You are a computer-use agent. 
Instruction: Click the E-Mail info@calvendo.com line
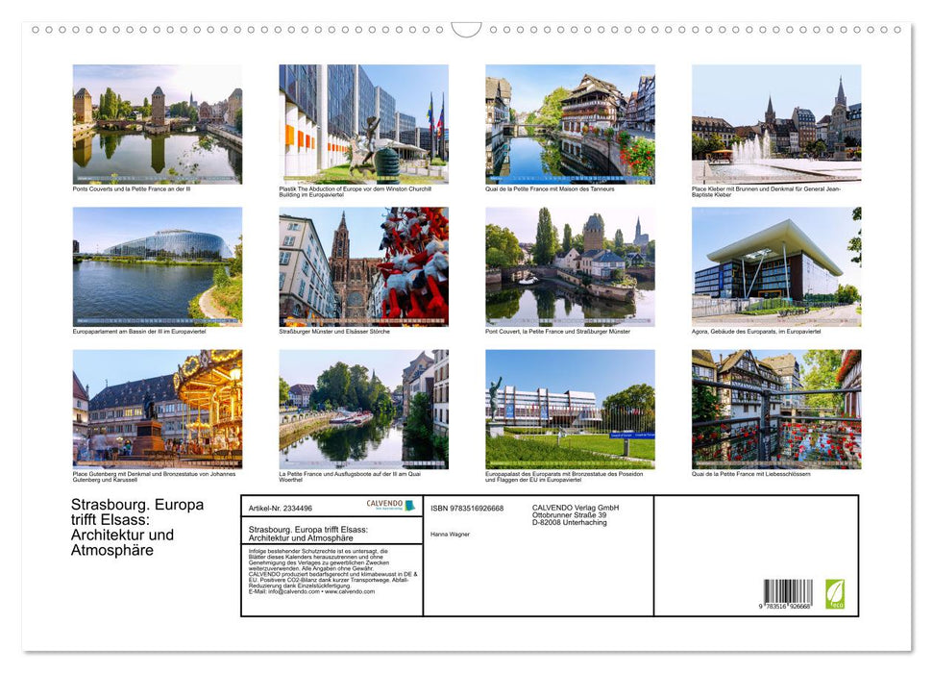click(x=311, y=591)
